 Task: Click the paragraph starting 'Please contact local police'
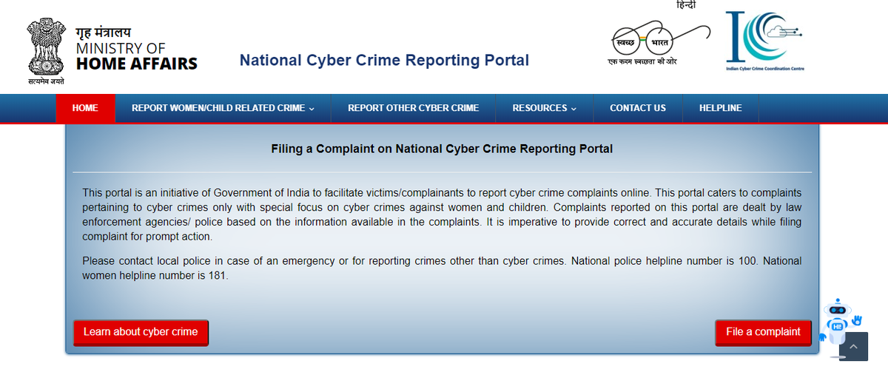tap(442, 268)
